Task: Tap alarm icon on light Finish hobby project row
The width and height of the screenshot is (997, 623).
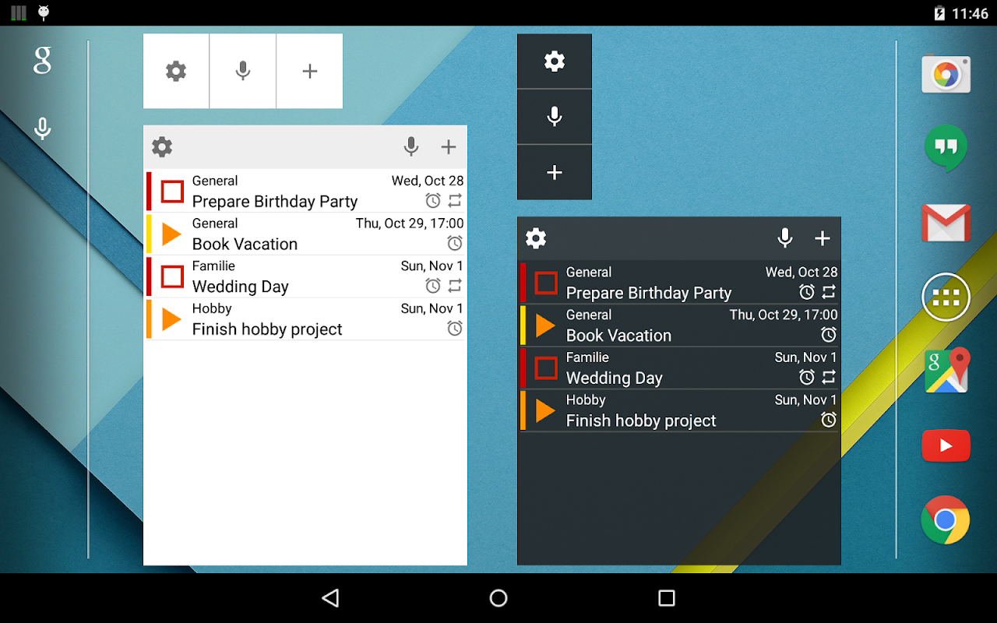Action: 456,329
